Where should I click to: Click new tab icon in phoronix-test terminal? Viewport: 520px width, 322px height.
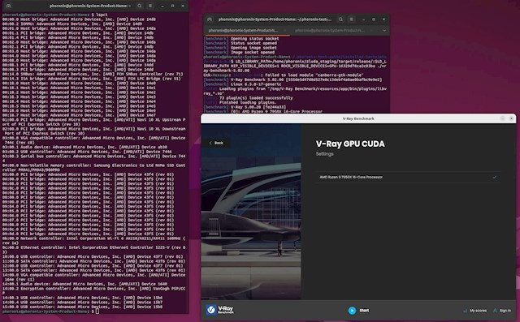click(210, 19)
